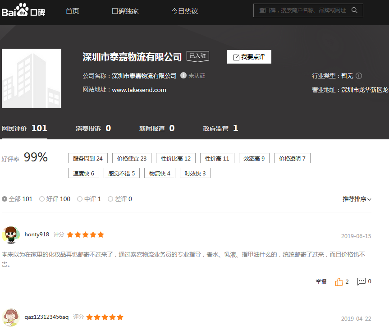Select the 中评 1 radio filter
The height and width of the screenshot is (331, 389).
(x=80, y=199)
